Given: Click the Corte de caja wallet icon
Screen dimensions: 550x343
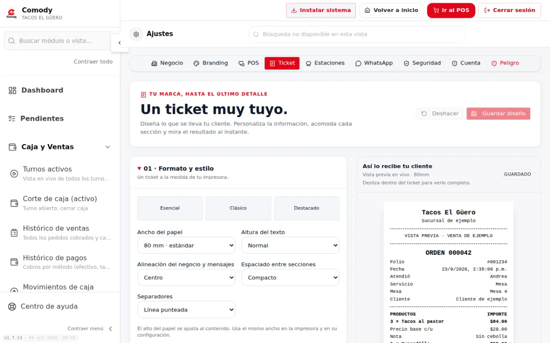Looking at the screenshot, I should 14,203.
